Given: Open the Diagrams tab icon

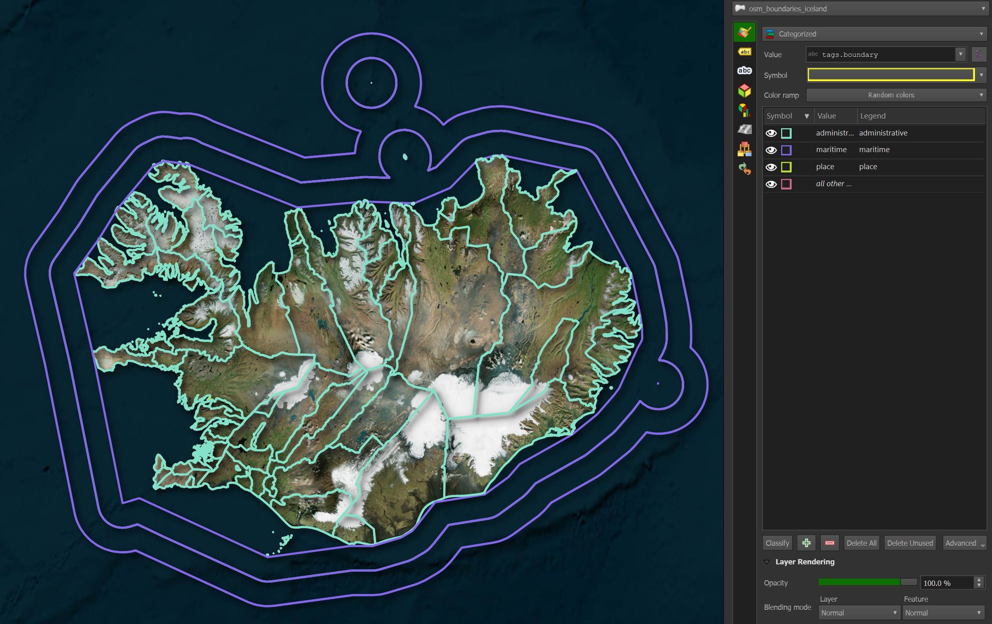Looking at the screenshot, I should click(x=745, y=110).
